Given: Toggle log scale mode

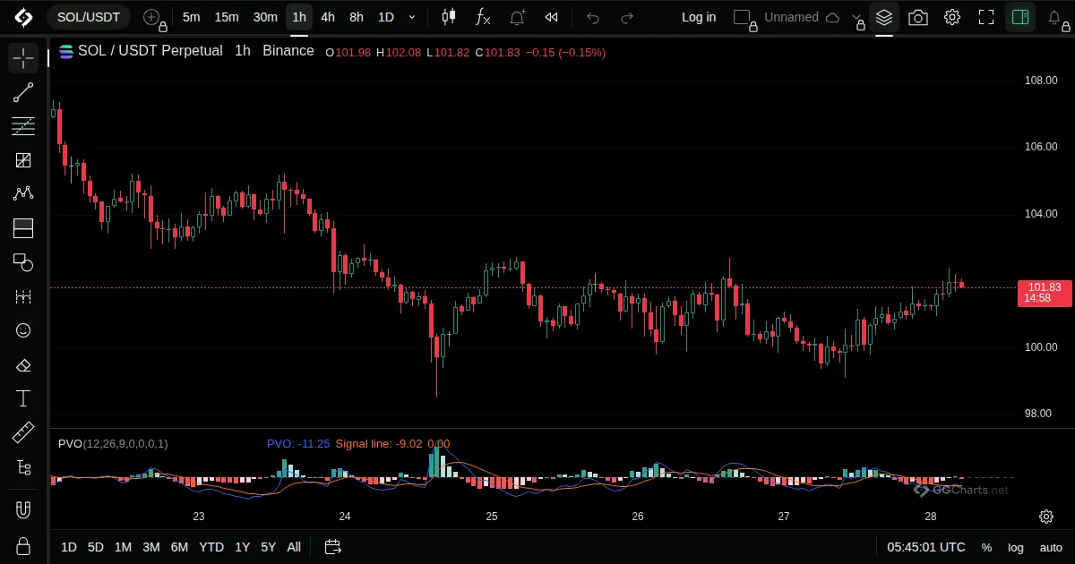Looking at the screenshot, I should [x=1016, y=547].
